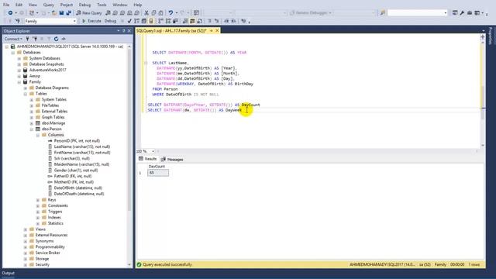Click the Decrease Indent icon
The image size is (496, 279).
[x=226, y=21]
